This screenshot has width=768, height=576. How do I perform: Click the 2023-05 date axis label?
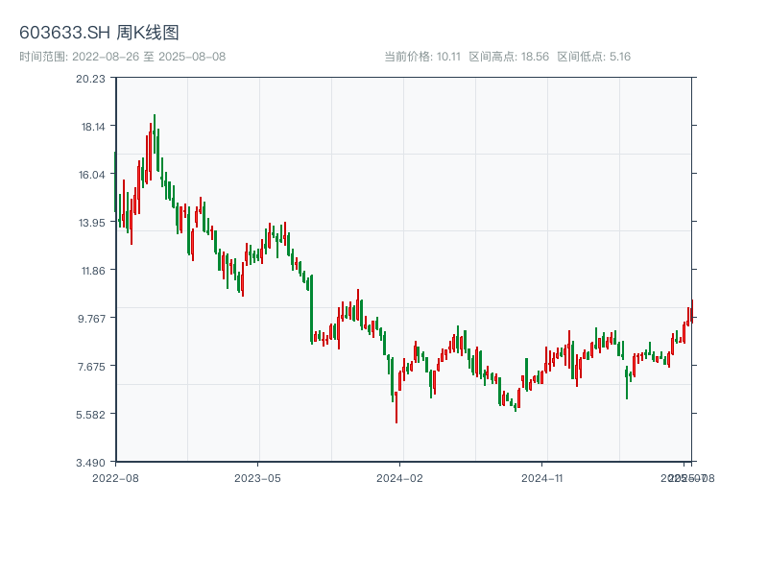pos(257,477)
